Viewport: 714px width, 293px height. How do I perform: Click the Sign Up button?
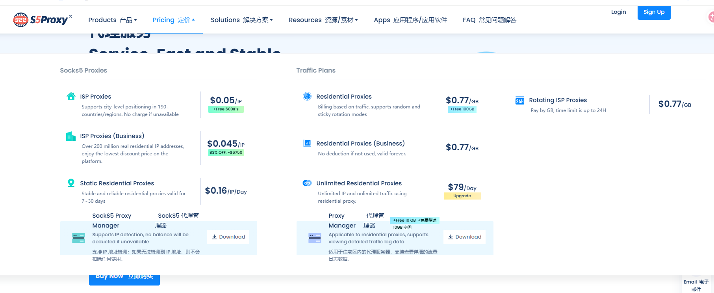(654, 12)
